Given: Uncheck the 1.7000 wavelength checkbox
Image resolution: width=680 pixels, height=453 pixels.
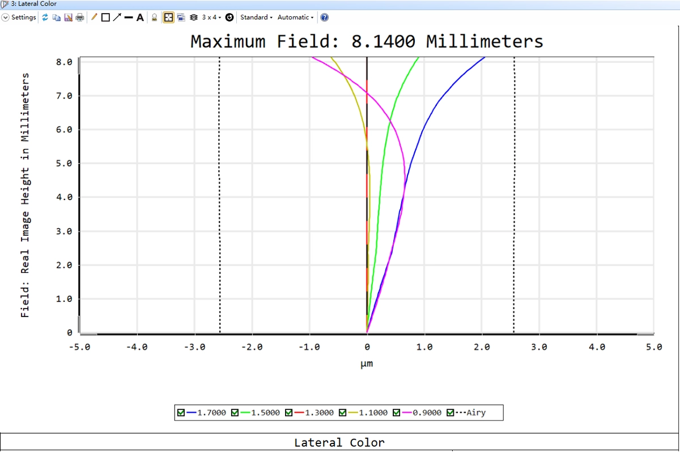Looking at the screenshot, I should [181, 413].
